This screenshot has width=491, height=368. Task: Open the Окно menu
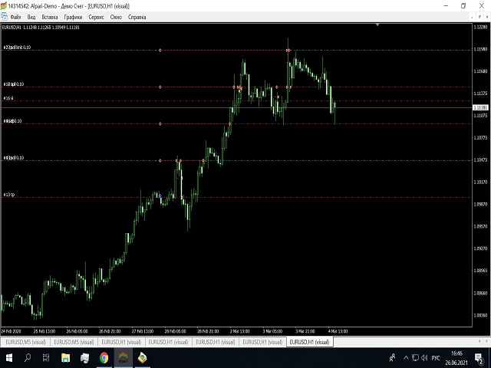point(116,17)
